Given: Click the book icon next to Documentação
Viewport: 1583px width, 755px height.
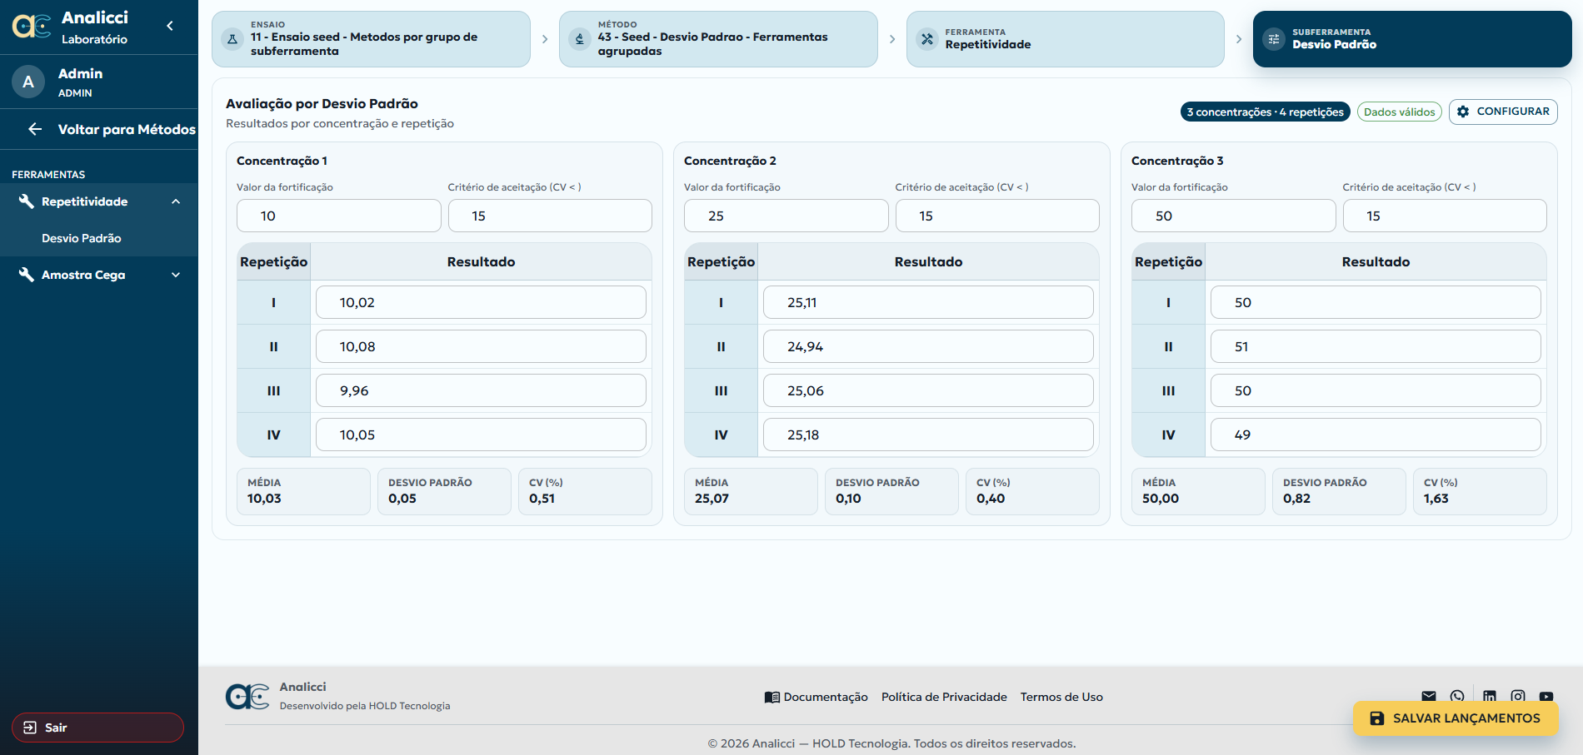Looking at the screenshot, I should (772, 698).
